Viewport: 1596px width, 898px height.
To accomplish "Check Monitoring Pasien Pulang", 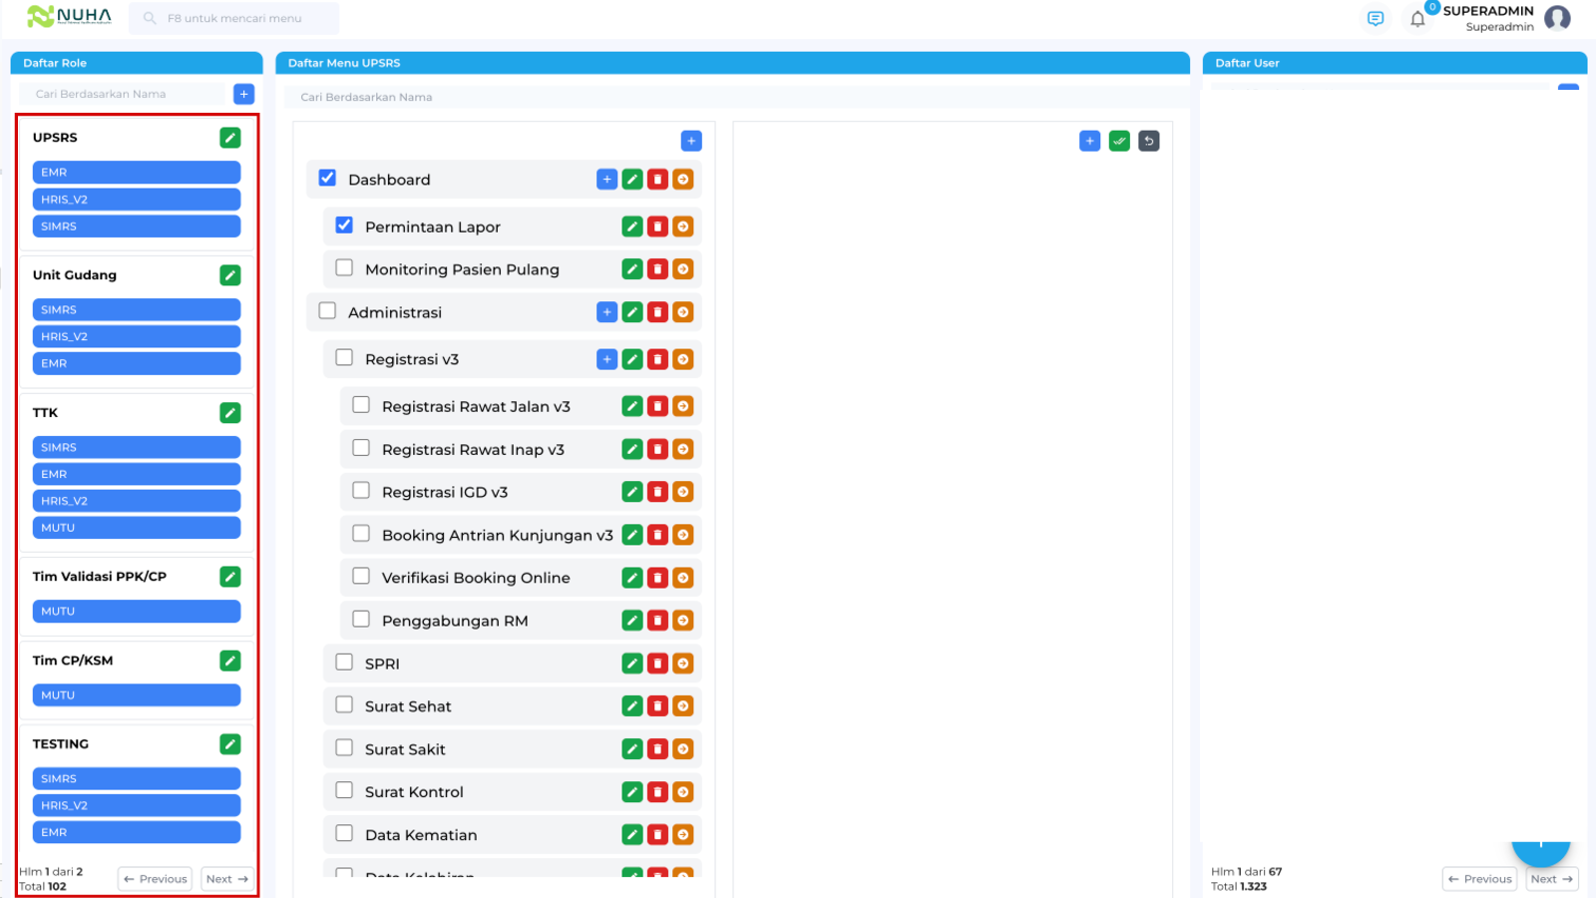I will point(344,267).
